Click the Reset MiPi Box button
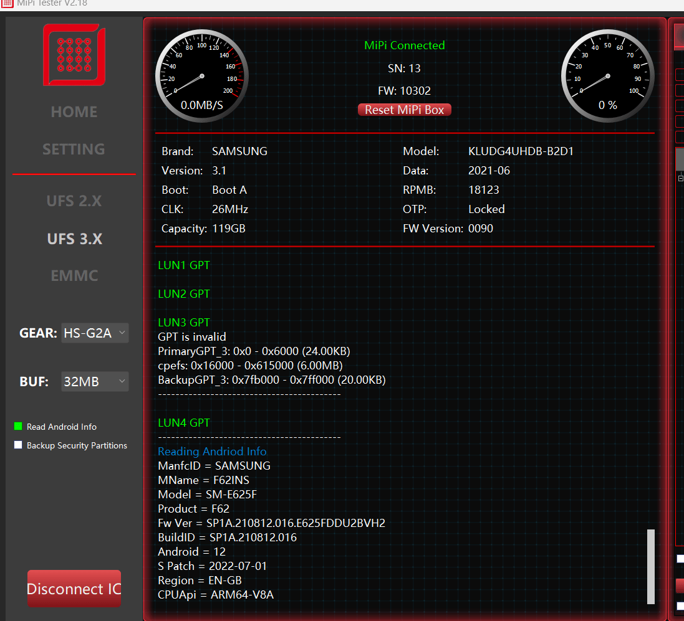The width and height of the screenshot is (684, 621). [405, 110]
